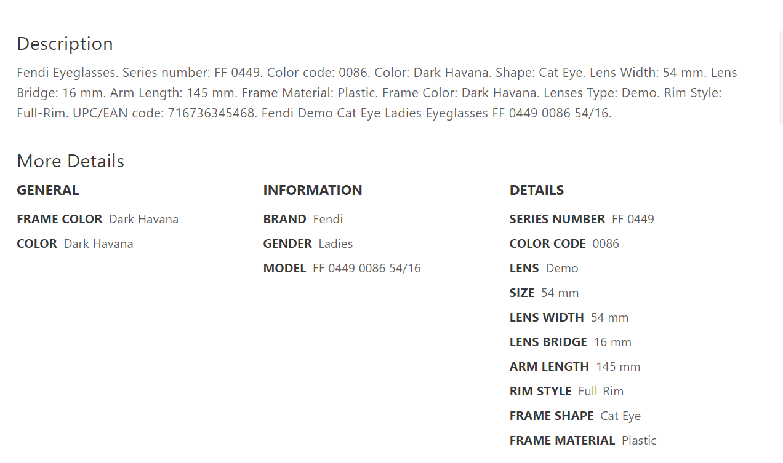Click the COLOR CODE value 0086
This screenshot has height=463, width=783.
click(x=605, y=244)
